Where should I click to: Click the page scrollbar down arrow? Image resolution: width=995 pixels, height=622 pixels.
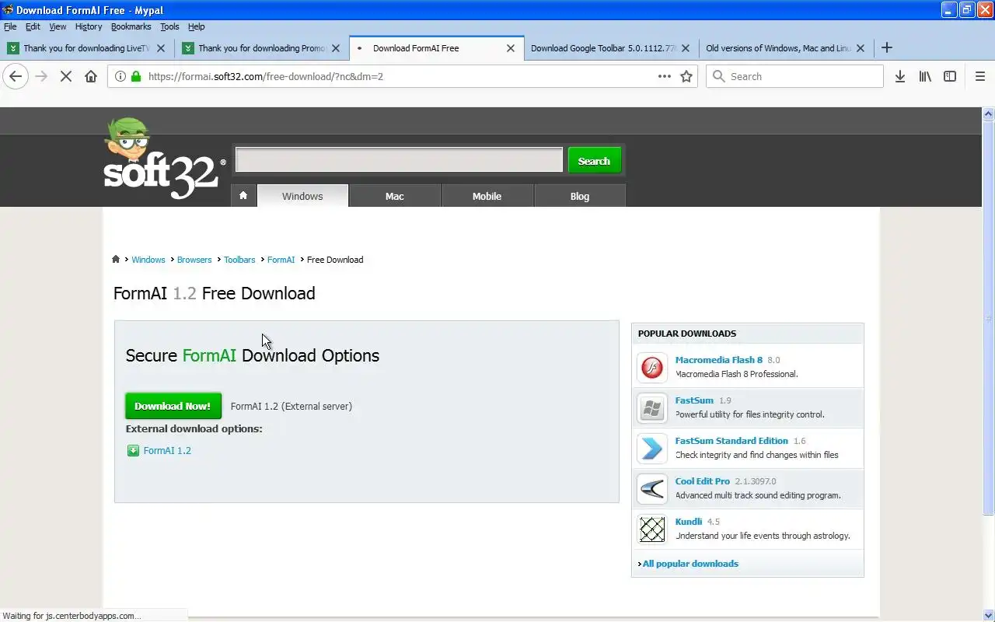(x=989, y=615)
